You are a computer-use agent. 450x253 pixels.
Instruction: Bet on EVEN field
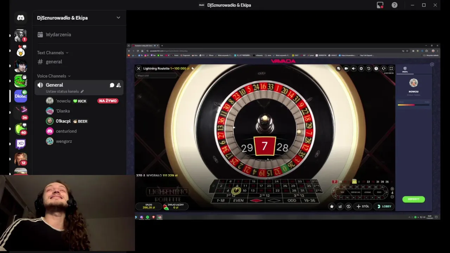tap(238, 200)
